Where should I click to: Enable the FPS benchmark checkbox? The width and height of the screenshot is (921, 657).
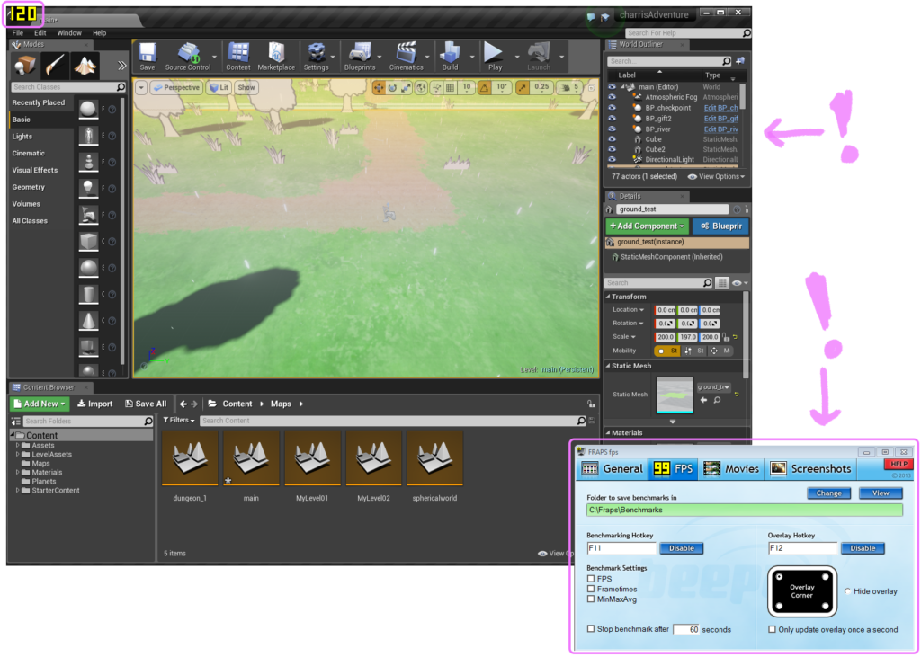591,579
